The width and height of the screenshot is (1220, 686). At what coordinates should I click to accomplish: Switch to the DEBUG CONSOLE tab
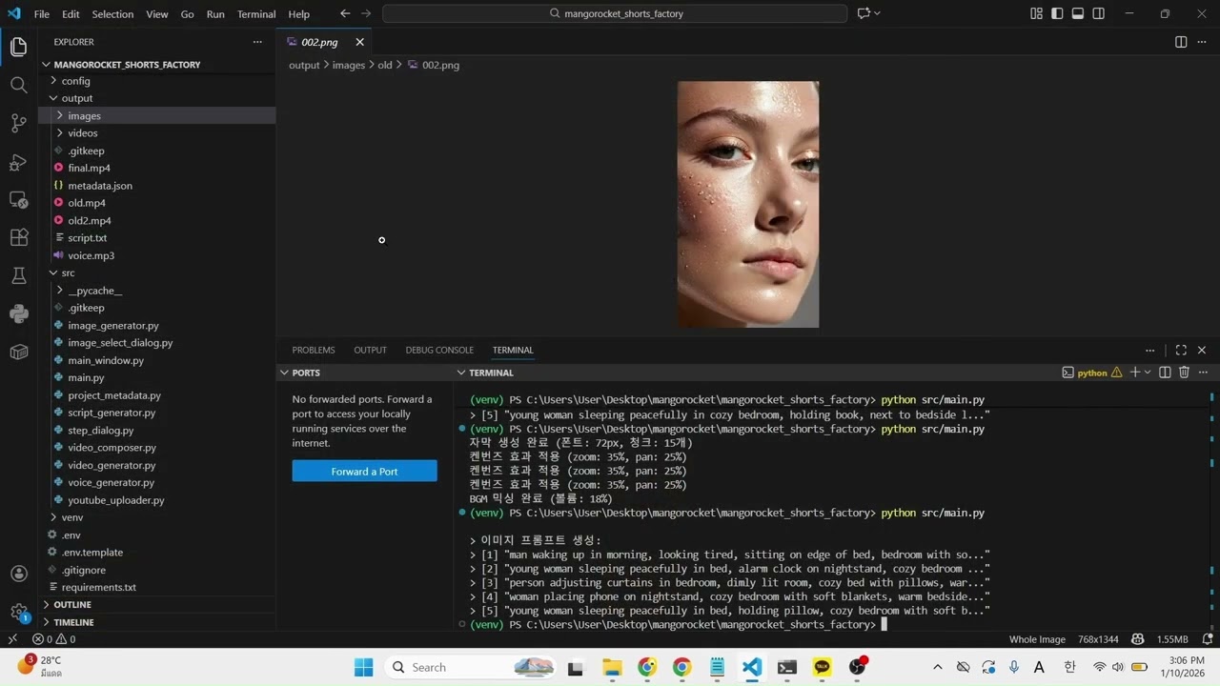click(x=439, y=350)
